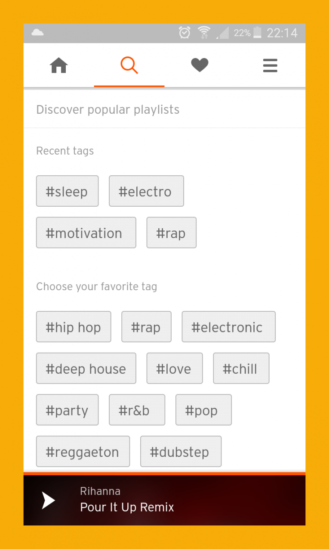This screenshot has height=549, width=329.
Task: Open the hamburger menu
Action: point(270,65)
